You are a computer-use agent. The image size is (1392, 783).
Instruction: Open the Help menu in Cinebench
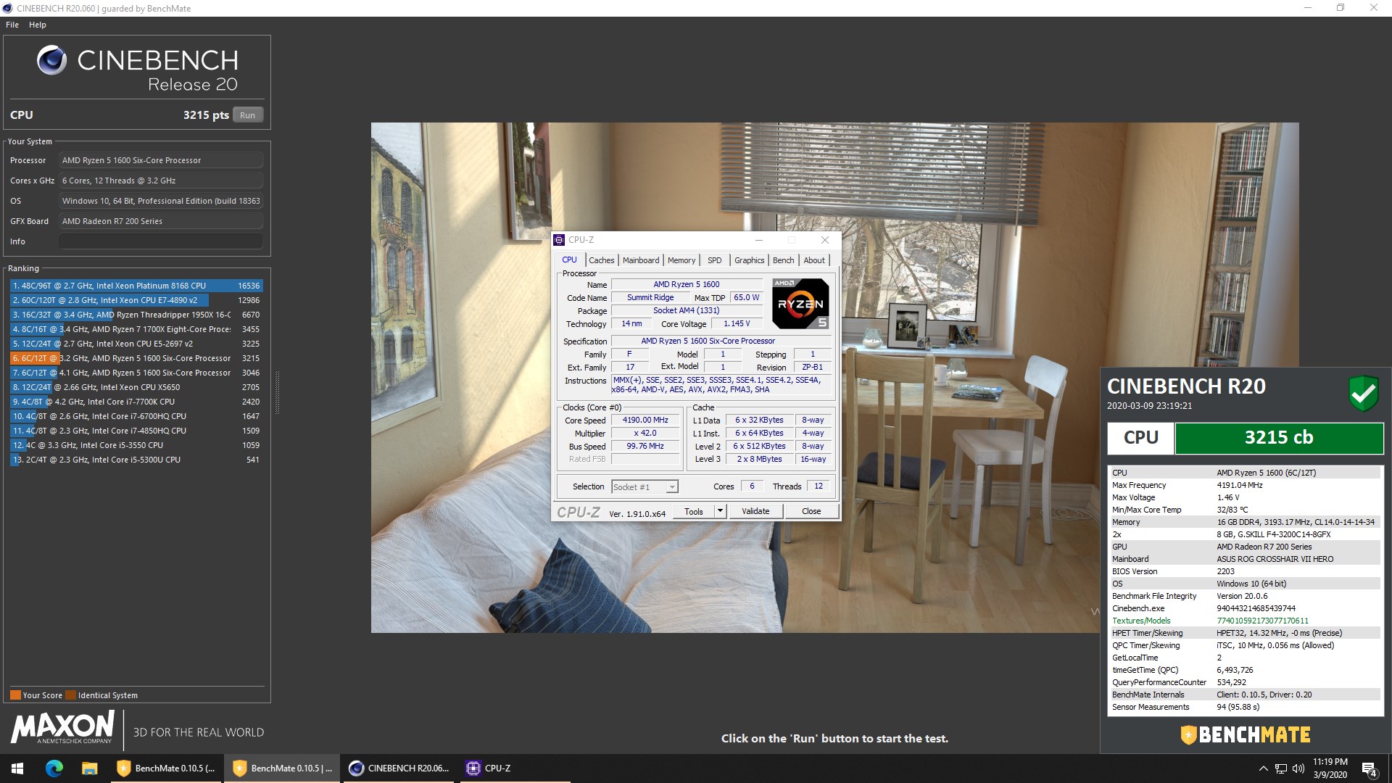point(38,25)
